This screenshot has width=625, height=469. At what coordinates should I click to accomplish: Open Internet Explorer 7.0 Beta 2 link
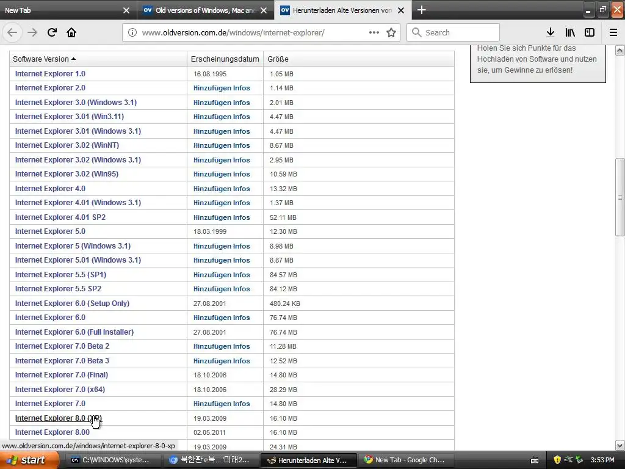(62, 346)
